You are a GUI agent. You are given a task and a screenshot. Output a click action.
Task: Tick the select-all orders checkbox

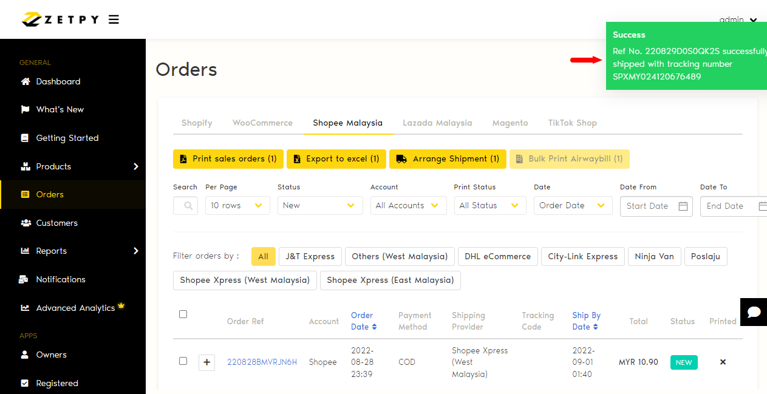pos(183,314)
